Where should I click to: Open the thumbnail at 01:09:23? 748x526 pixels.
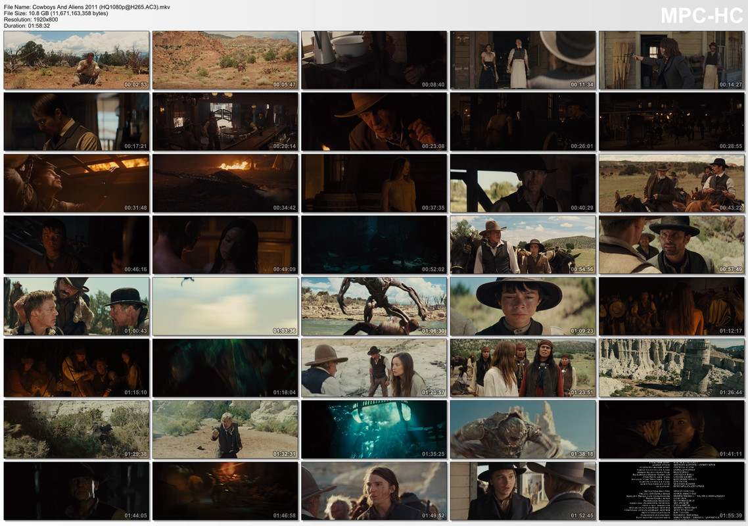point(523,306)
